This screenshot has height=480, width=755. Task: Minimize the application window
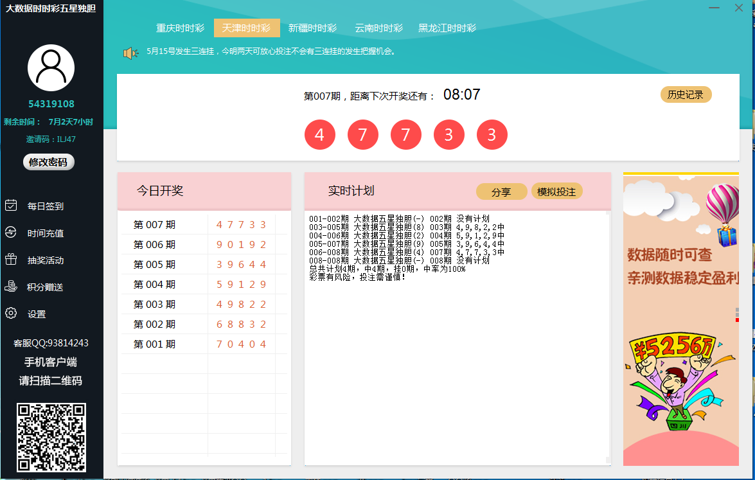[x=714, y=8]
